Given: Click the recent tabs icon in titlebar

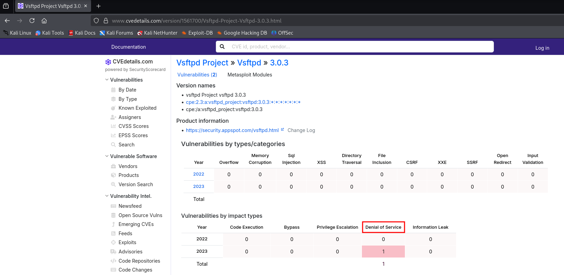Looking at the screenshot, I should click(x=6, y=6).
